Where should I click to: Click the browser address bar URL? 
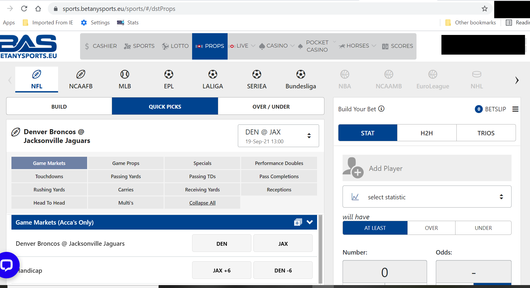(x=119, y=9)
